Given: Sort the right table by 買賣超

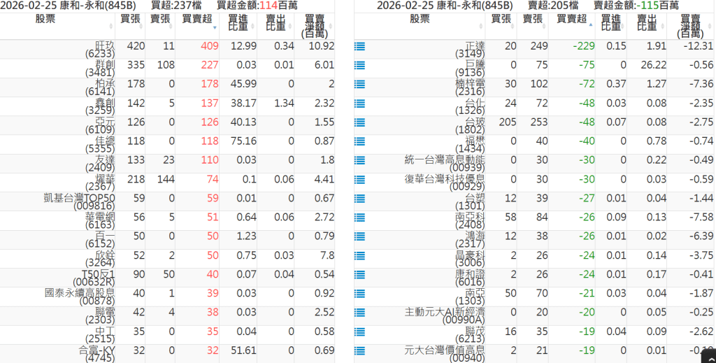Looking at the screenshot, I should 570,19.
